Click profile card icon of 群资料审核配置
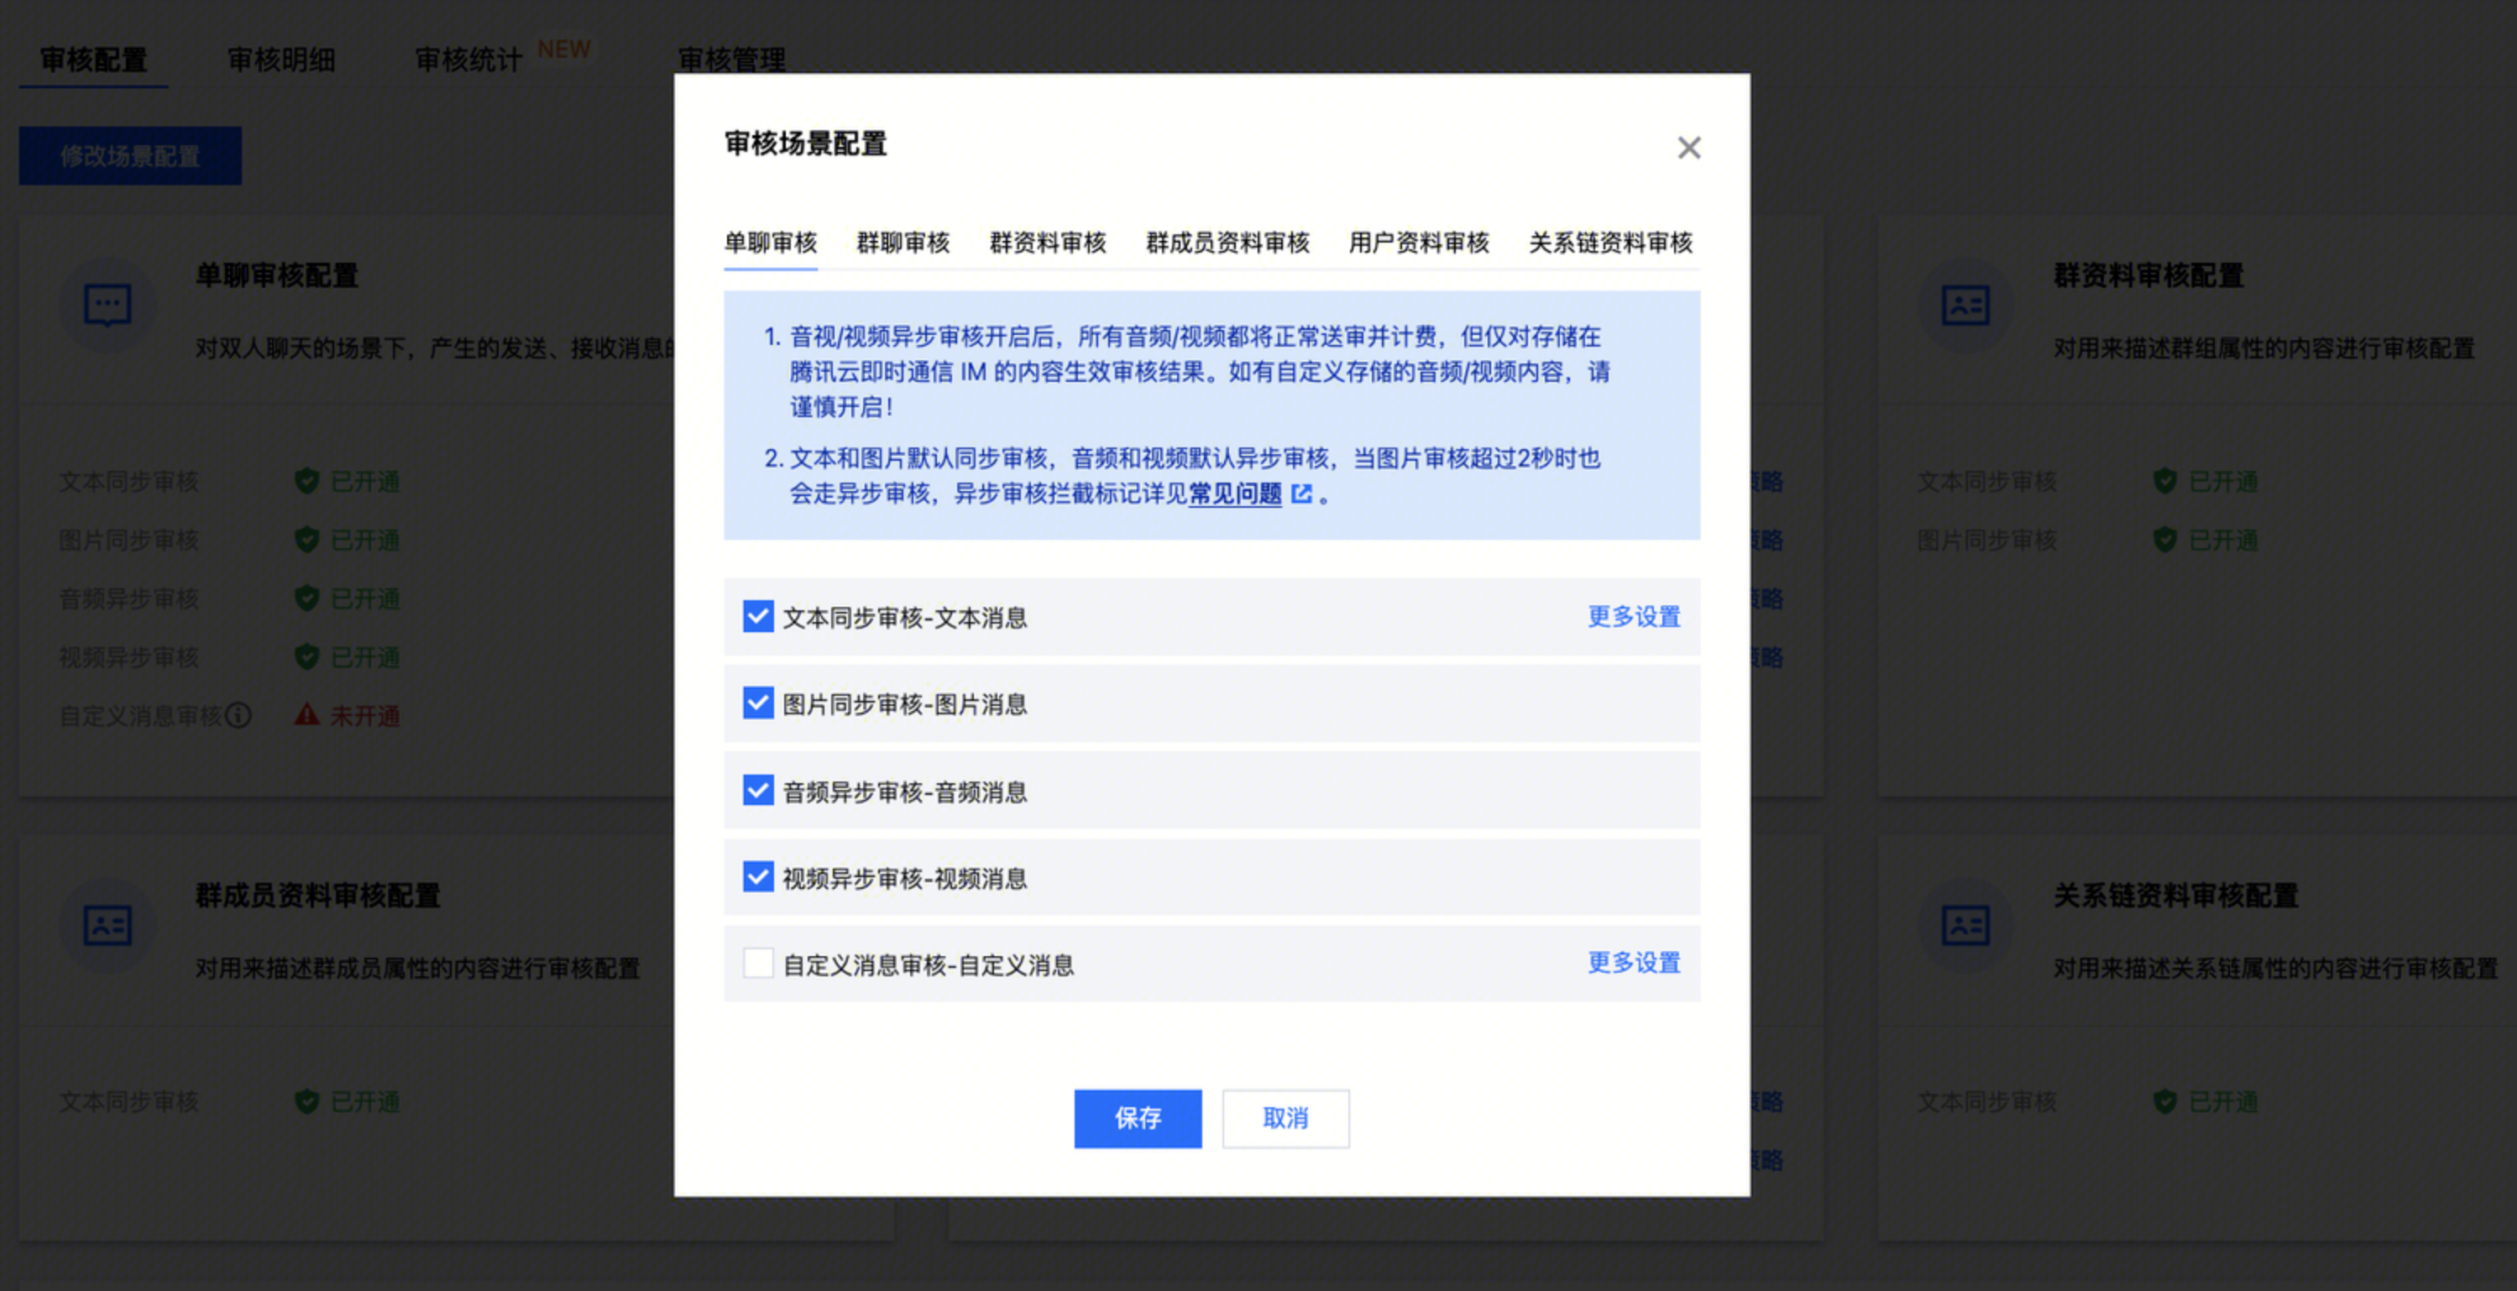 coord(1965,305)
